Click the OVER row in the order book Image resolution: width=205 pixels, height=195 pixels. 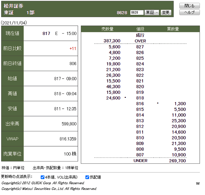pyautogui.click(x=140, y=41)
